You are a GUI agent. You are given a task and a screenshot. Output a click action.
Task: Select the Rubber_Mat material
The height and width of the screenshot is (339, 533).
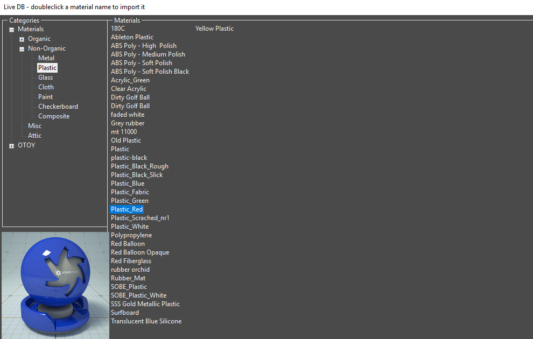click(128, 278)
